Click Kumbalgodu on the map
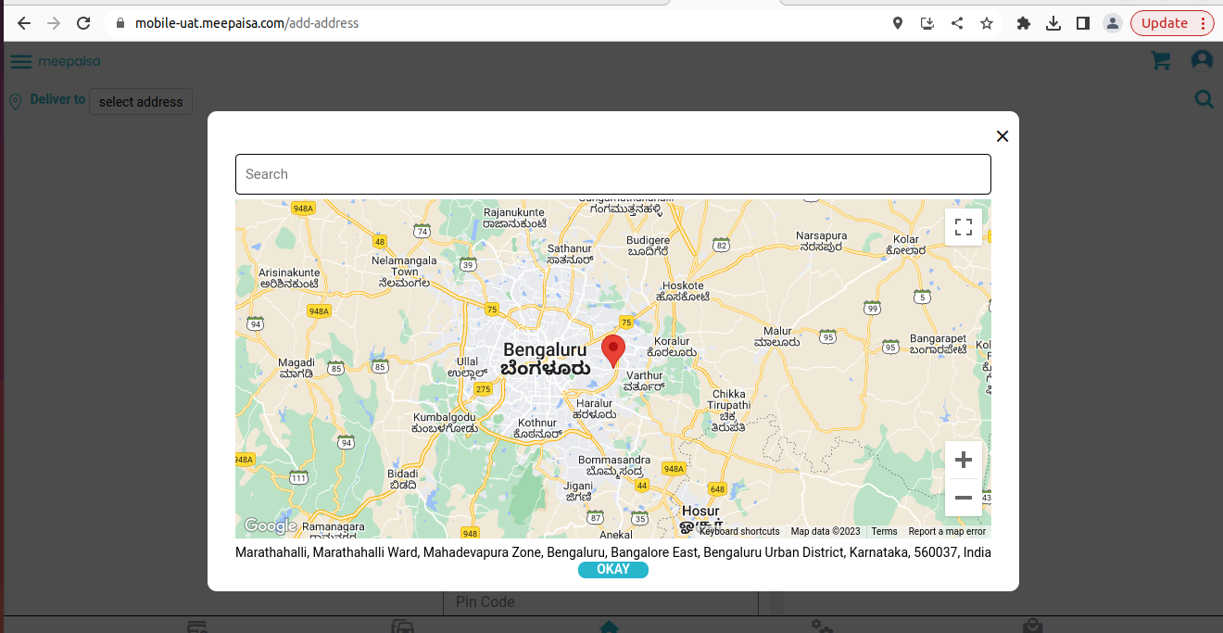This screenshot has height=633, width=1223. click(x=445, y=424)
